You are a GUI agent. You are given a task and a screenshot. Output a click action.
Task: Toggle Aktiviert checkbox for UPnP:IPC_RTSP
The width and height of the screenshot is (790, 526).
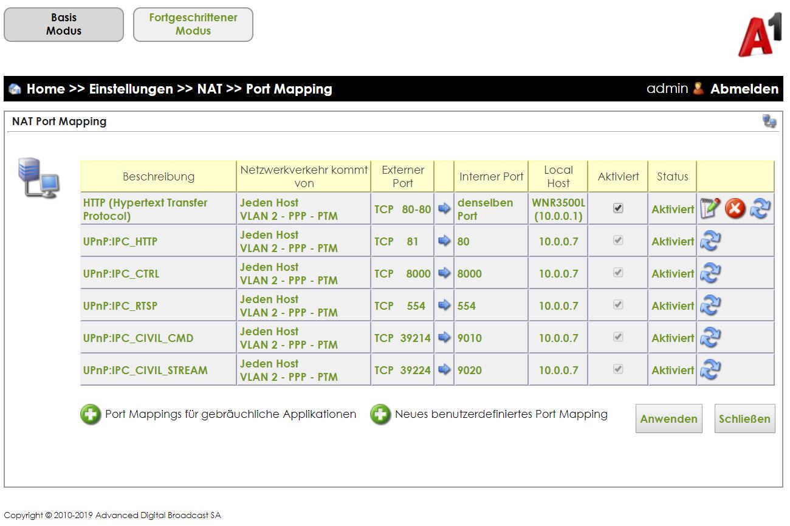tap(618, 305)
